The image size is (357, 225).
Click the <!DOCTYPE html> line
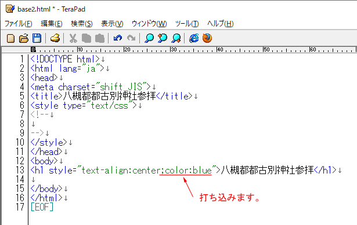pyautogui.click(x=65, y=60)
